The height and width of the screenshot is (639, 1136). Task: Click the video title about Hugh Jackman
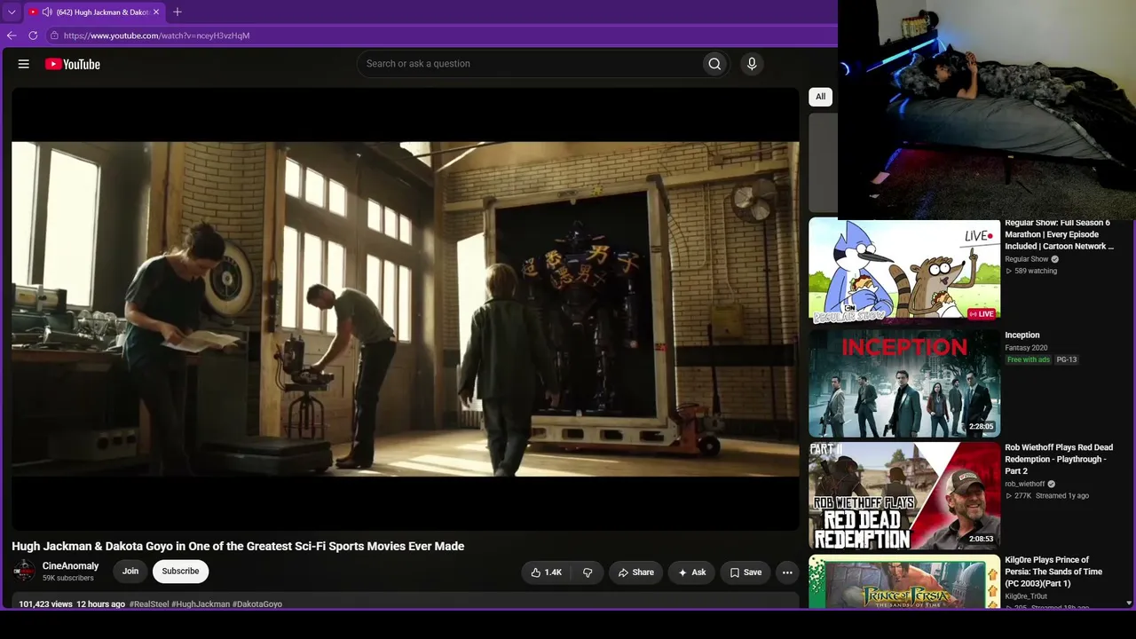(x=238, y=547)
